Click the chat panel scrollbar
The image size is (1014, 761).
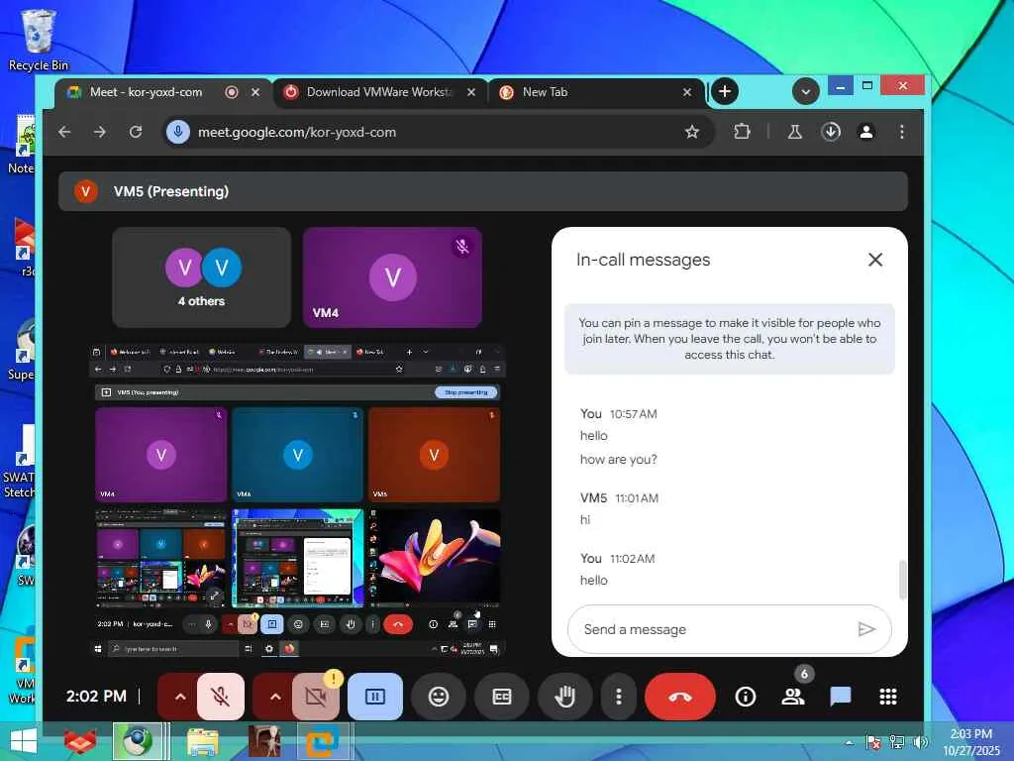902,580
